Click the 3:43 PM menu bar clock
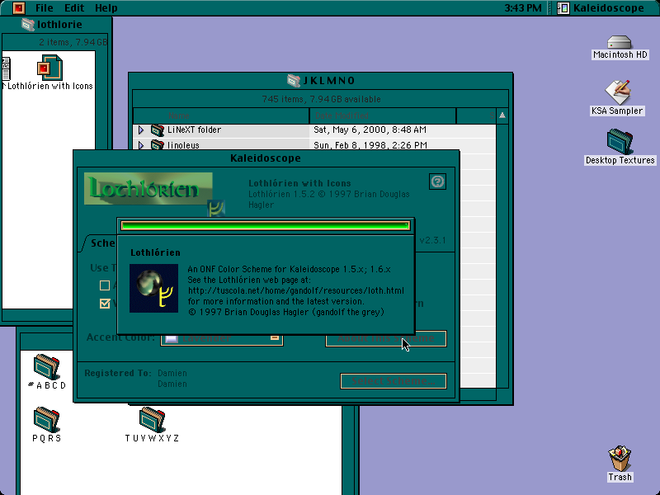660x495 pixels. point(523,8)
